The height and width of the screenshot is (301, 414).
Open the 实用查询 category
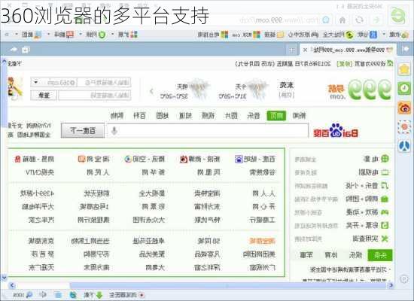pyautogui.click(x=370, y=239)
